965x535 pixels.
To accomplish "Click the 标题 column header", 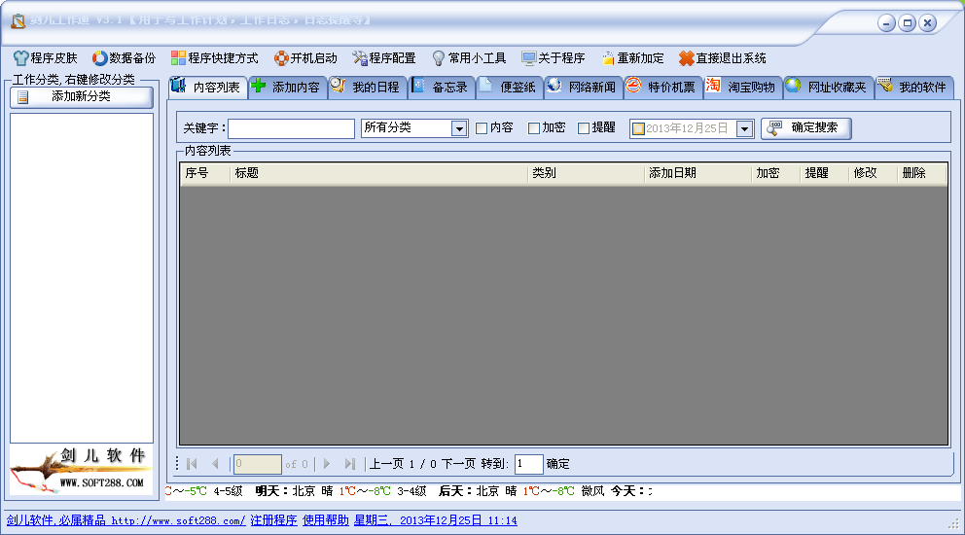I will tap(377, 173).
